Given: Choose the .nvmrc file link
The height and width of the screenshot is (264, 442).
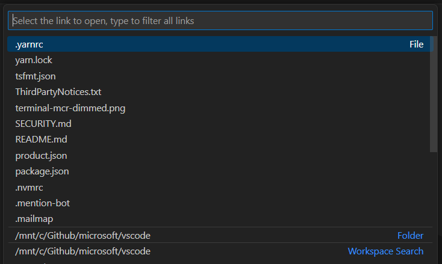Looking at the screenshot, I should pyautogui.click(x=29, y=187).
